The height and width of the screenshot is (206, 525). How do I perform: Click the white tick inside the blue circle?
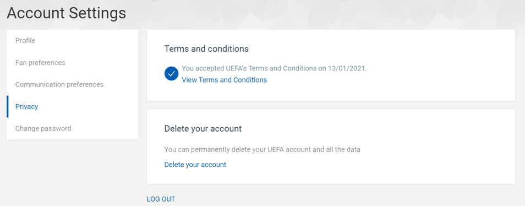(x=171, y=74)
